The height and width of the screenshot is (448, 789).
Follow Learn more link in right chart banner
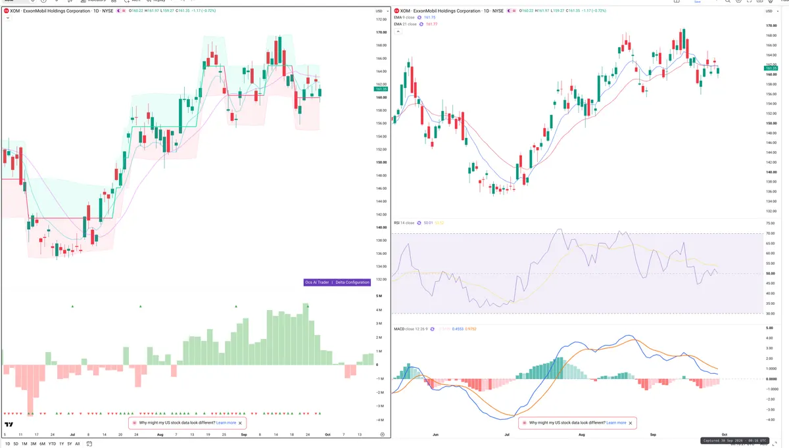click(x=616, y=423)
